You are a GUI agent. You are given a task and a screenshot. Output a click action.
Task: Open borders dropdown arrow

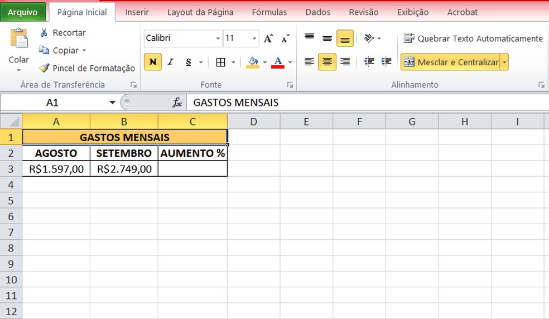point(233,62)
